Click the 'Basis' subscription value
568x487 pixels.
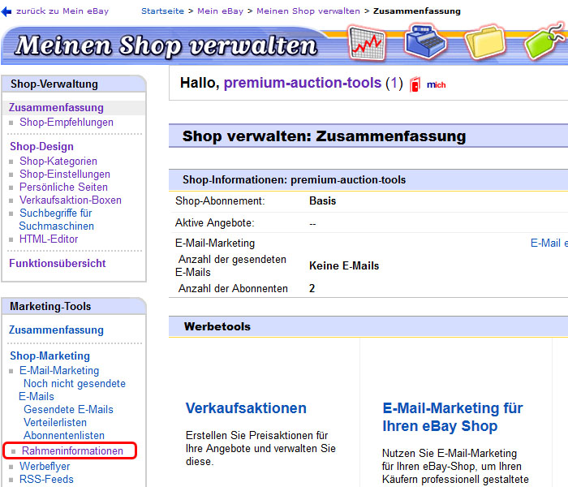pos(322,200)
